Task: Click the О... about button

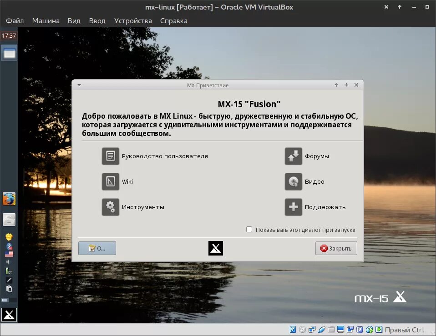Action: tap(97, 248)
